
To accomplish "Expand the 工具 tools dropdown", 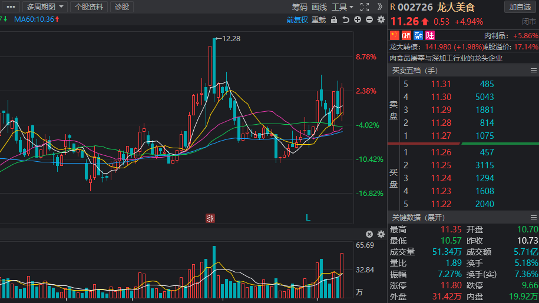I will (342, 7).
